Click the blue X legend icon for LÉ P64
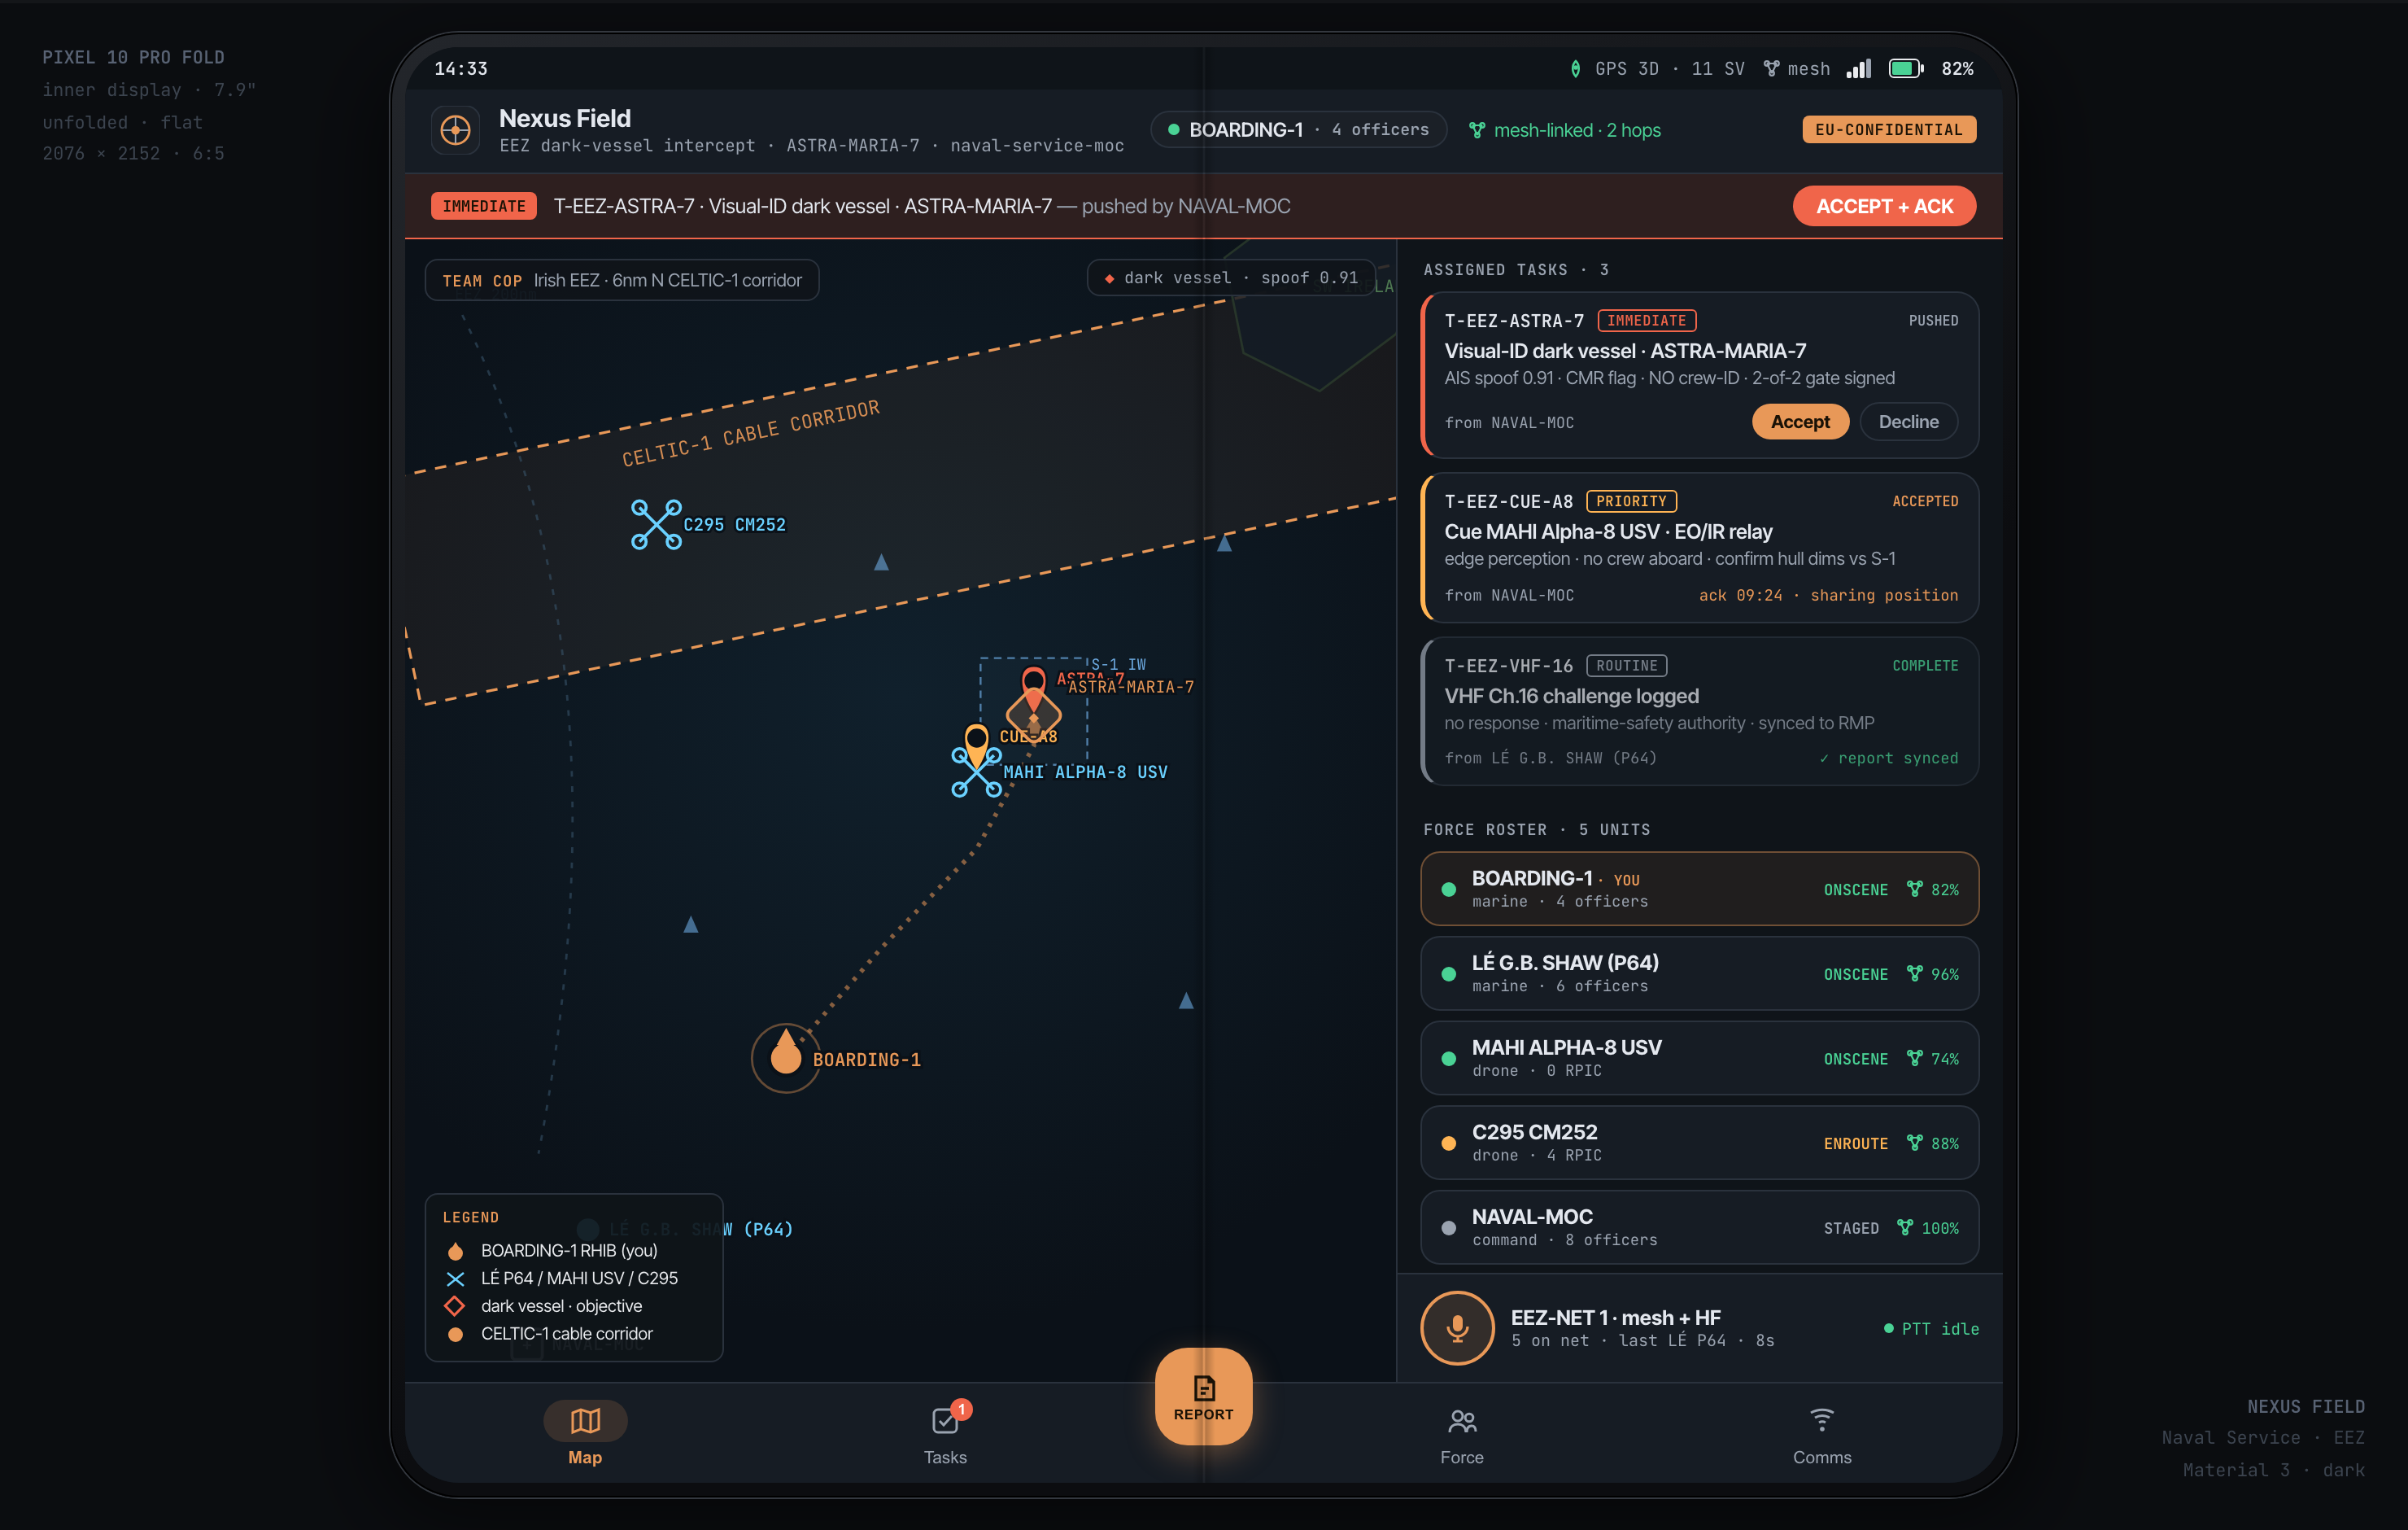This screenshot has height=1530, width=2408. [455, 1278]
